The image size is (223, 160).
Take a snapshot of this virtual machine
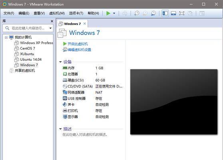[137, 13]
